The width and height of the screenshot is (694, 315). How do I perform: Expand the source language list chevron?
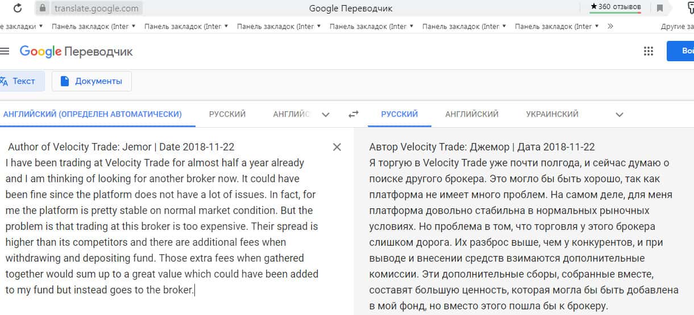pyautogui.click(x=326, y=115)
